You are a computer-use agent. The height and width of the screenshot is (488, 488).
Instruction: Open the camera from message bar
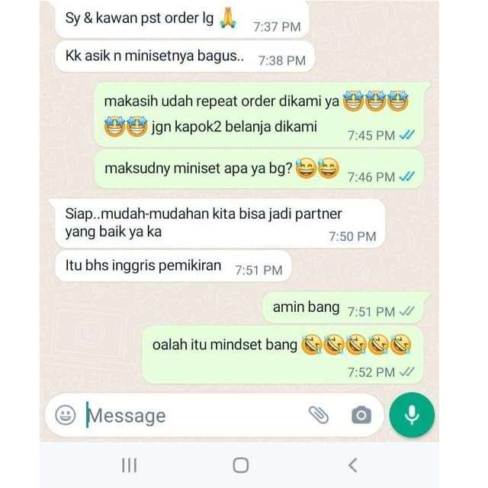click(361, 415)
